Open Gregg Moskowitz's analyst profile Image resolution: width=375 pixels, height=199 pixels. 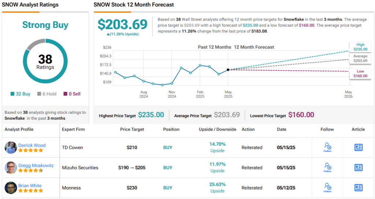(x=36, y=165)
